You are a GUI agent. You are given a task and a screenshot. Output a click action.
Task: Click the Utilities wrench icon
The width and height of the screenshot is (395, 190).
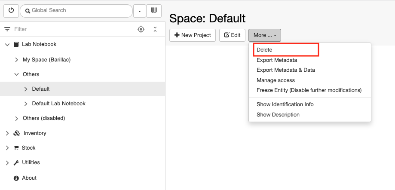pyautogui.click(x=16, y=162)
